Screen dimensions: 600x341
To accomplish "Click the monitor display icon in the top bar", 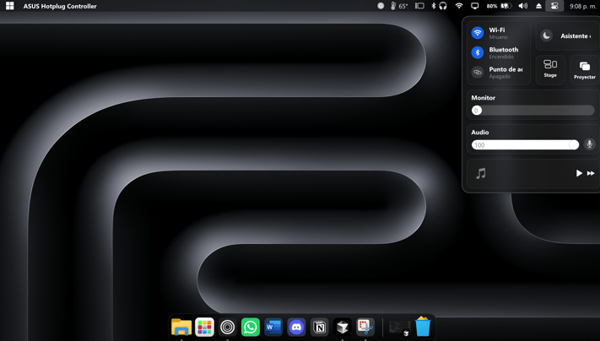I will (474, 6).
